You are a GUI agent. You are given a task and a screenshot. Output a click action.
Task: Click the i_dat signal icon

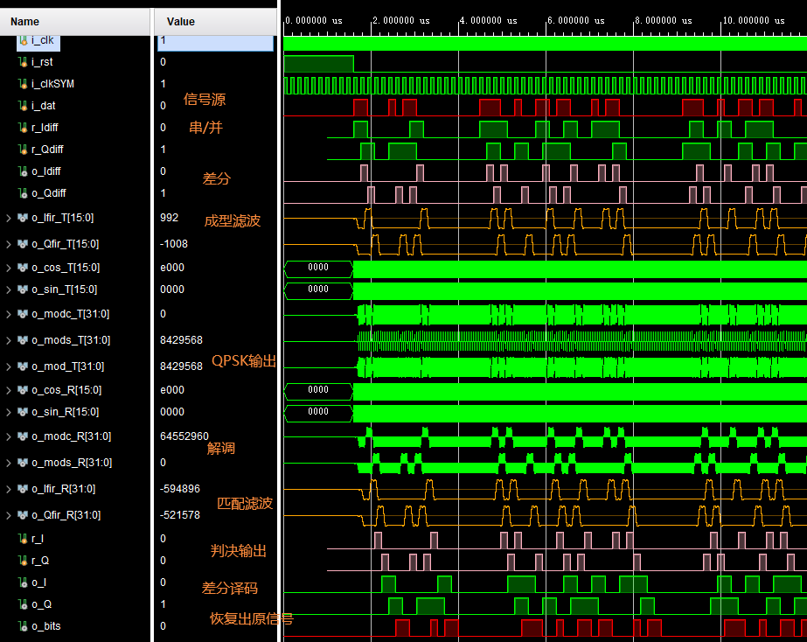23,106
